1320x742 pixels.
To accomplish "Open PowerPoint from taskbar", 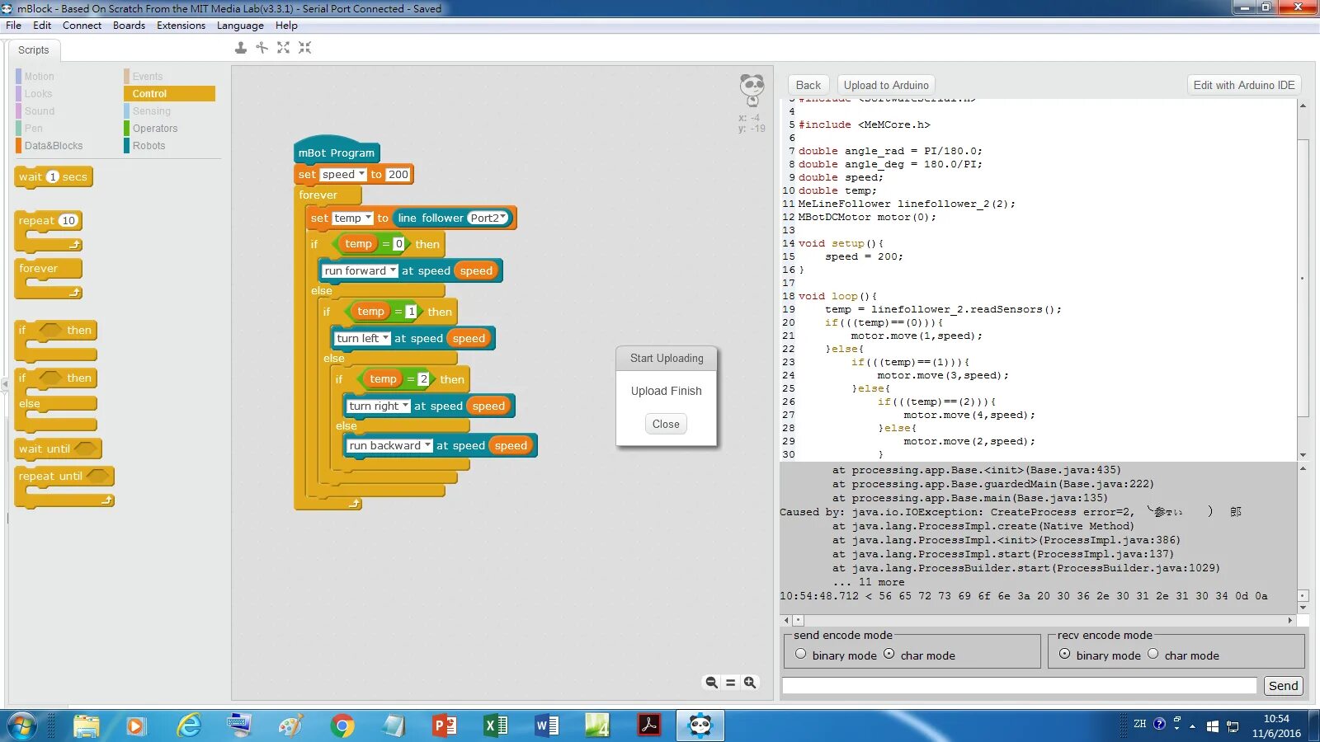I will (x=445, y=726).
